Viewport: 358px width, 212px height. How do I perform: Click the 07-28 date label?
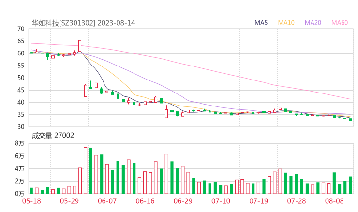pyautogui.click(x=297, y=201)
